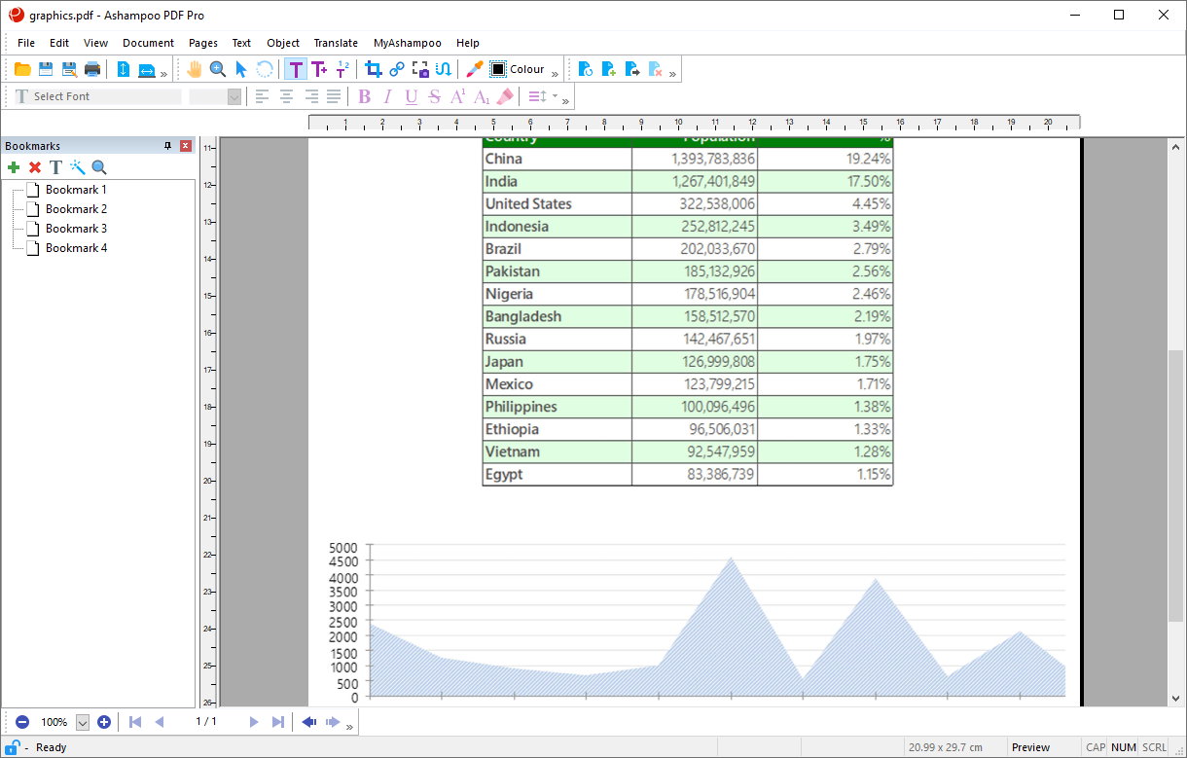Activate the Edit Text tool
Screen dimensions: 1187x758
(x=296, y=69)
